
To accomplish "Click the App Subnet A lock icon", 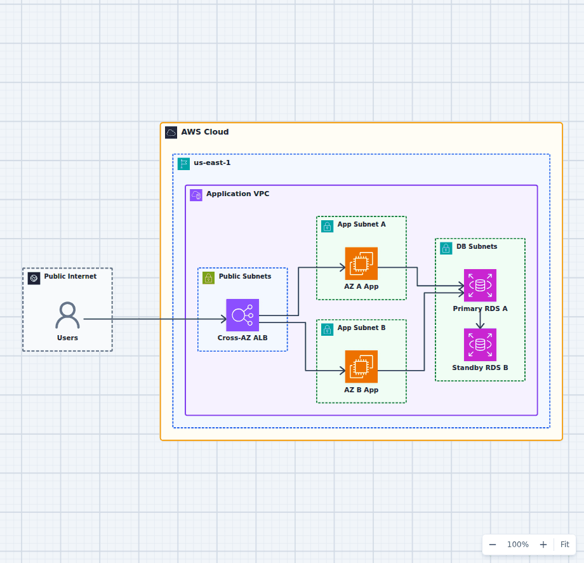I will [x=328, y=226].
